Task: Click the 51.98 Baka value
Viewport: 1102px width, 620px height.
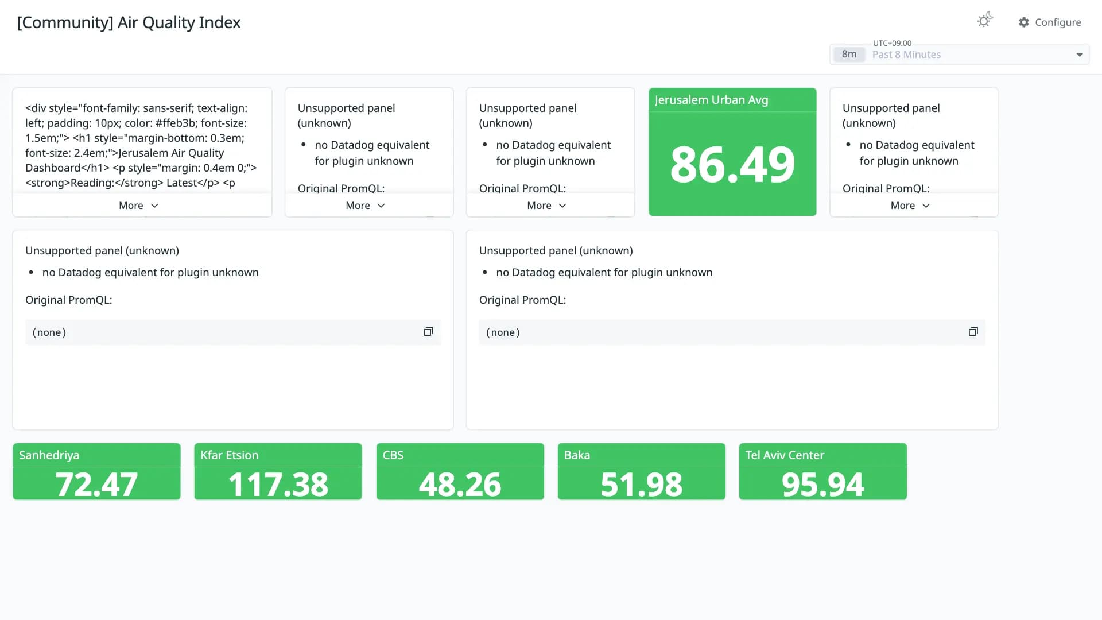Action: (x=641, y=484)
